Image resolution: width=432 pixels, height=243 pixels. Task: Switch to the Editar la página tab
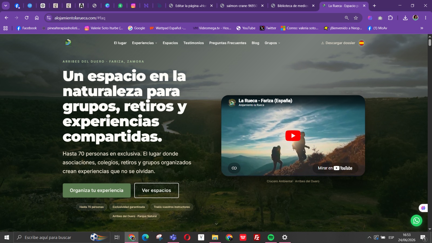[x=191, y=6]
